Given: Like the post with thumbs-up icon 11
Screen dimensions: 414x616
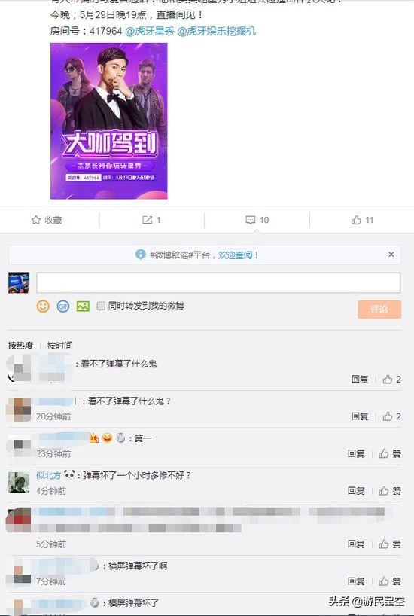Looking at the screenshot, I should click(356, 220).
